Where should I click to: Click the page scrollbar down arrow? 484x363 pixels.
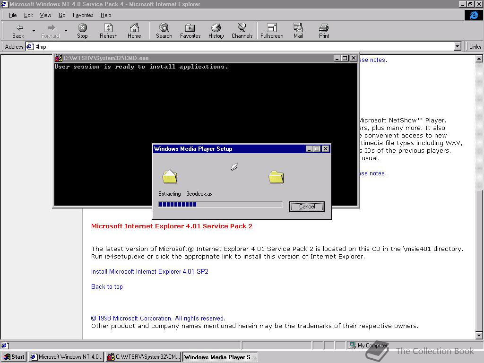click(x=479, y=335)
